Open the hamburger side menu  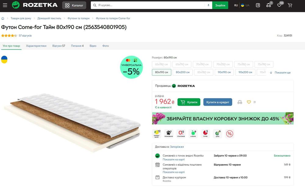(5, 5)
